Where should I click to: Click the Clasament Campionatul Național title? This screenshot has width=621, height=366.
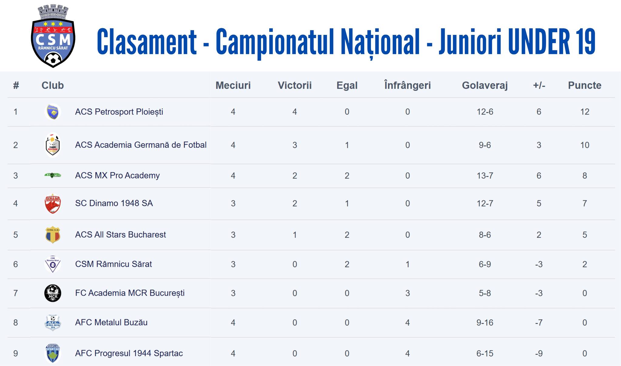pos(346,42)
